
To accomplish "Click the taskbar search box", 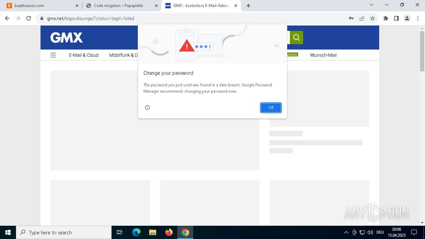I will point(64,232).
